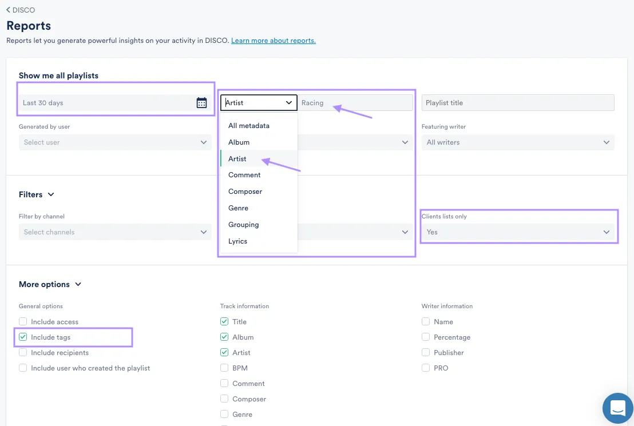Collapse the More options section
Image resolution: width=634 pixels, height=426 pixels.
click(78, 285)
